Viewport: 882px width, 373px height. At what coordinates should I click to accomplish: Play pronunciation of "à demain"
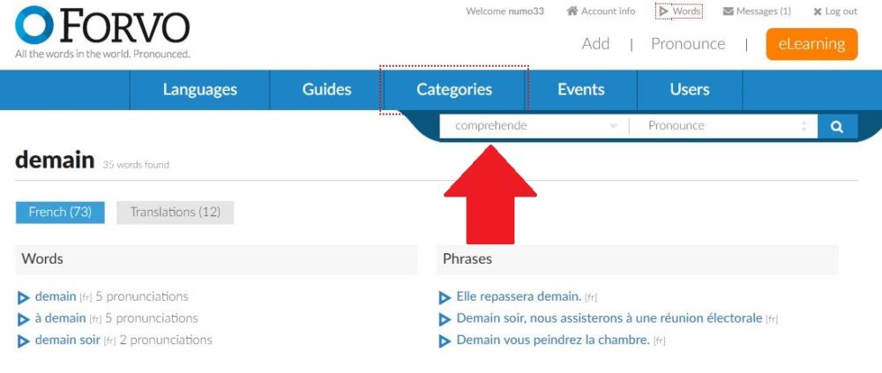click(24, 319)
